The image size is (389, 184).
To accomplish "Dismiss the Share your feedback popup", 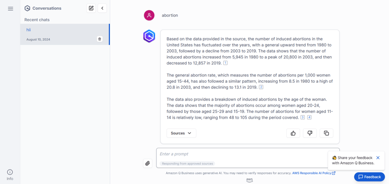I will 378,157.
